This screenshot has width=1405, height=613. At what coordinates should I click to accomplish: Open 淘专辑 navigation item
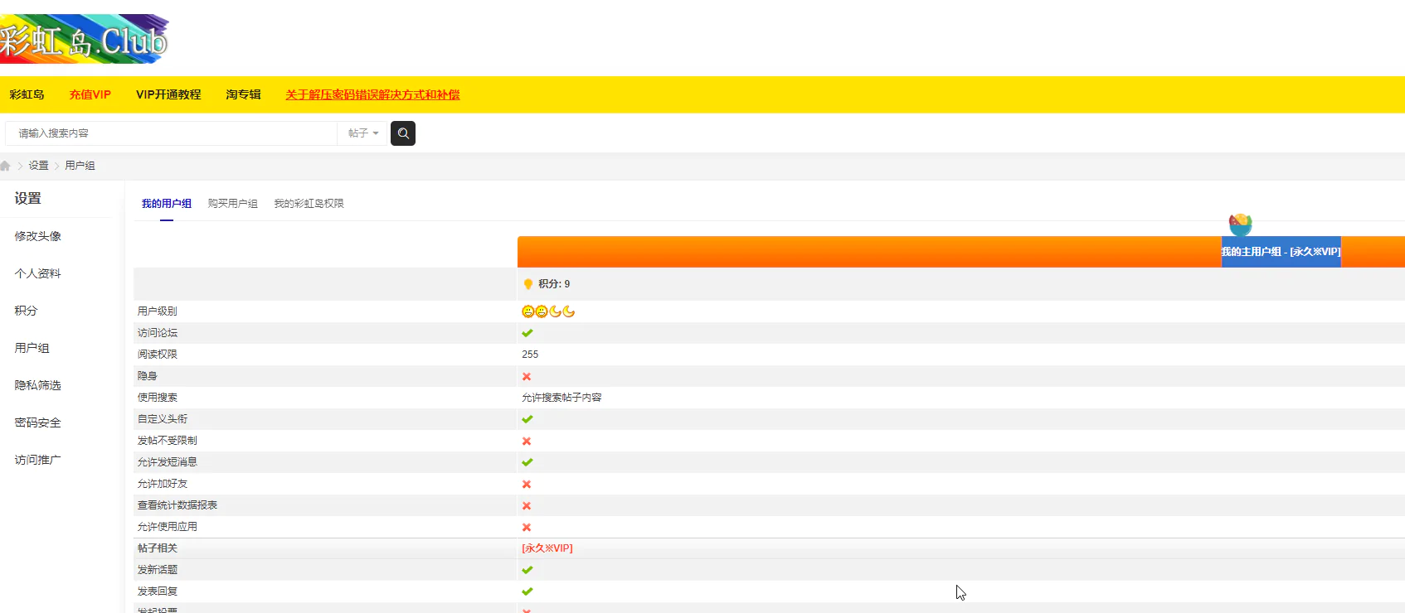[243, 94]
